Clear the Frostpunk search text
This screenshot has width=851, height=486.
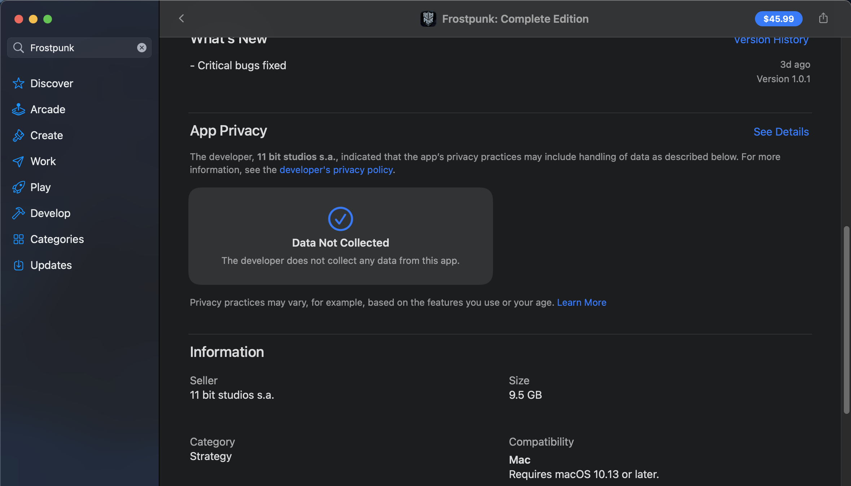[x=142, y=48]
